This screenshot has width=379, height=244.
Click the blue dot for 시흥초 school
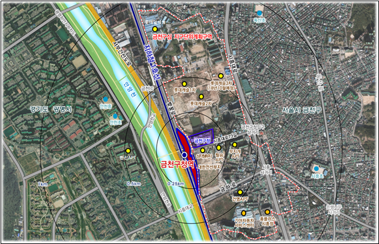pos(317,168)
